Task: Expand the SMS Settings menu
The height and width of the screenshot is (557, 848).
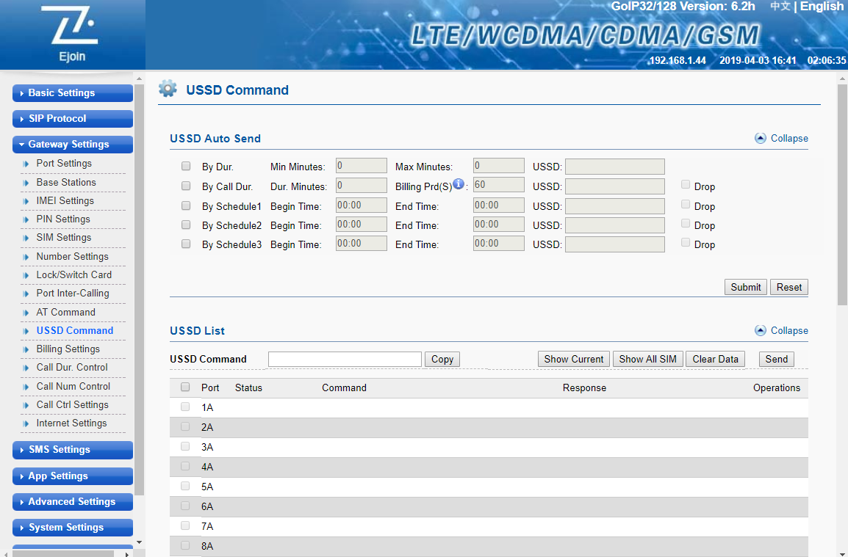Action: (x=72, y=450)
